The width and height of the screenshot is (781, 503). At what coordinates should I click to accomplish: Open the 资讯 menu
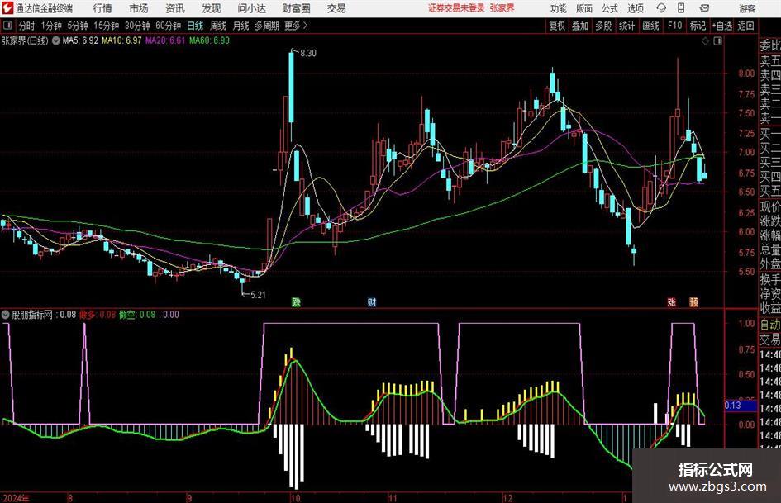tap(175, 8)
